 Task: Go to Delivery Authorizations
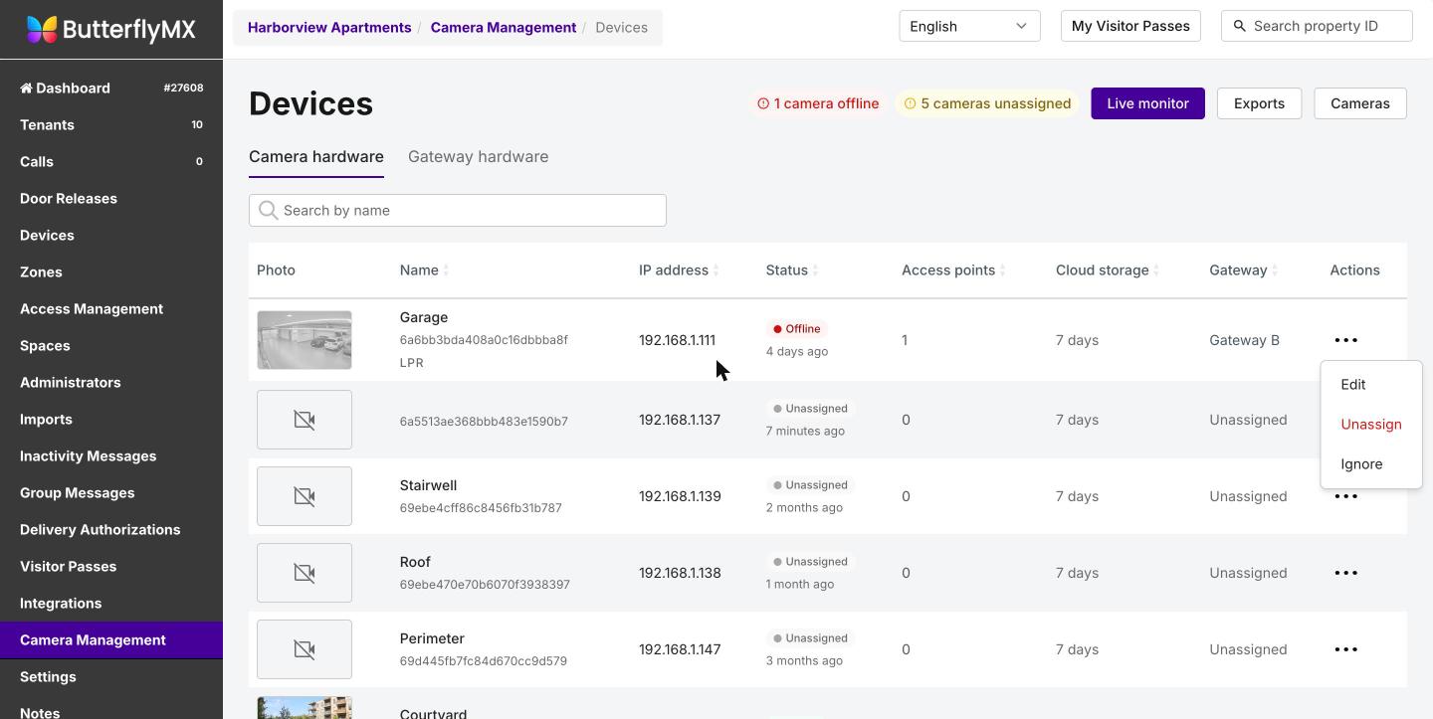click(111, 529)
